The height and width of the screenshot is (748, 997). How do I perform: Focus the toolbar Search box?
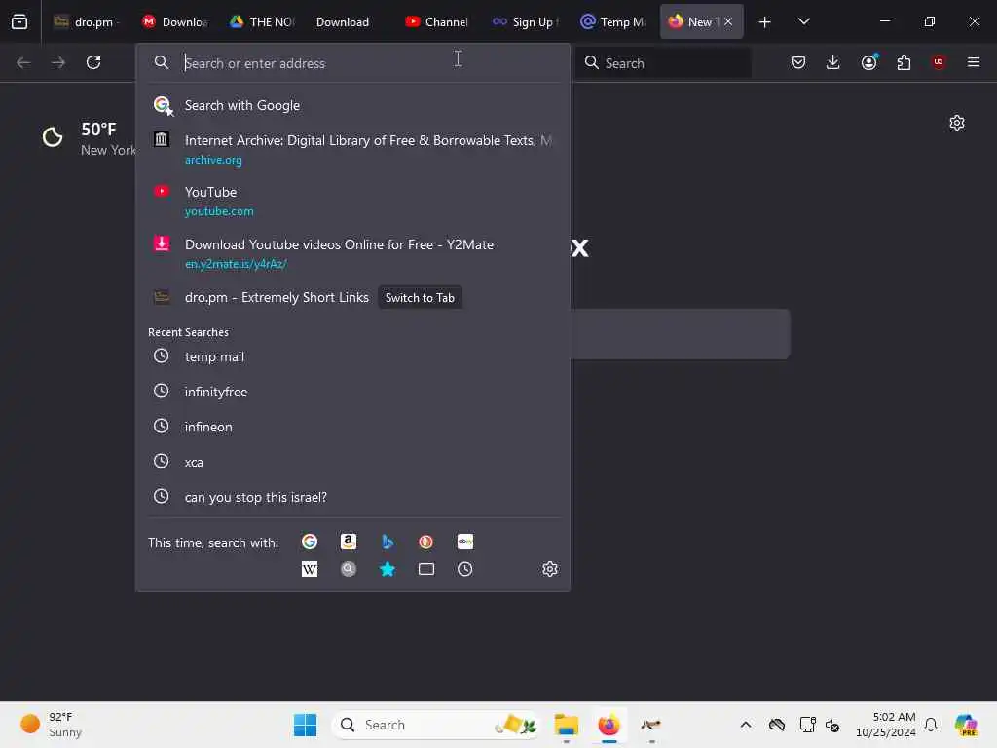tap(663, 63)
